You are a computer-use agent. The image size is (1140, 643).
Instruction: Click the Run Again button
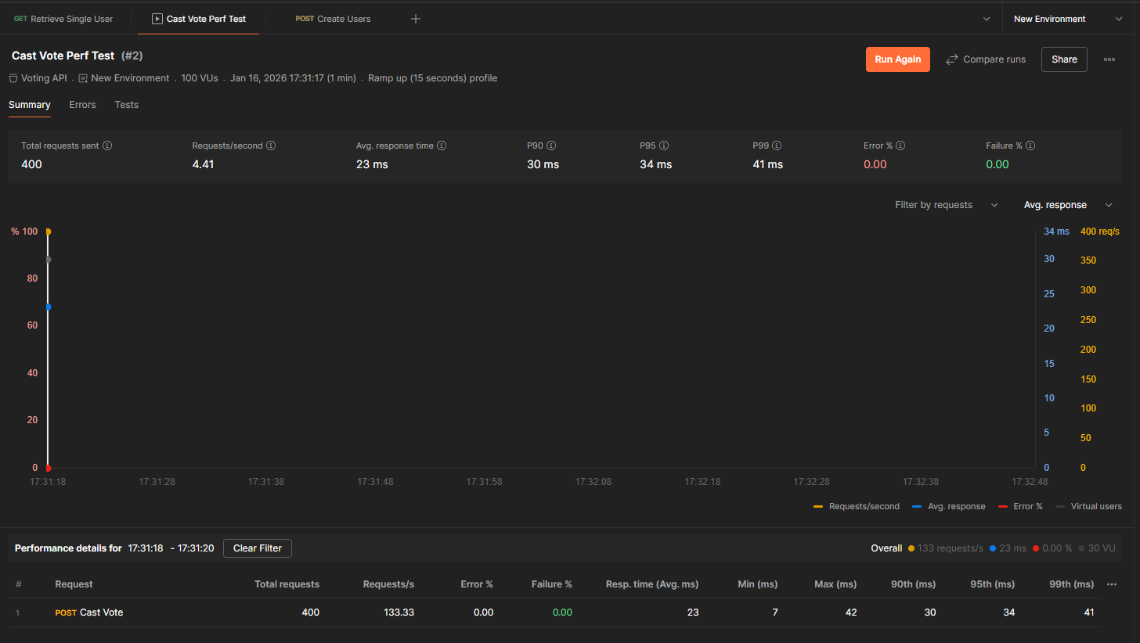coord(898,59)
